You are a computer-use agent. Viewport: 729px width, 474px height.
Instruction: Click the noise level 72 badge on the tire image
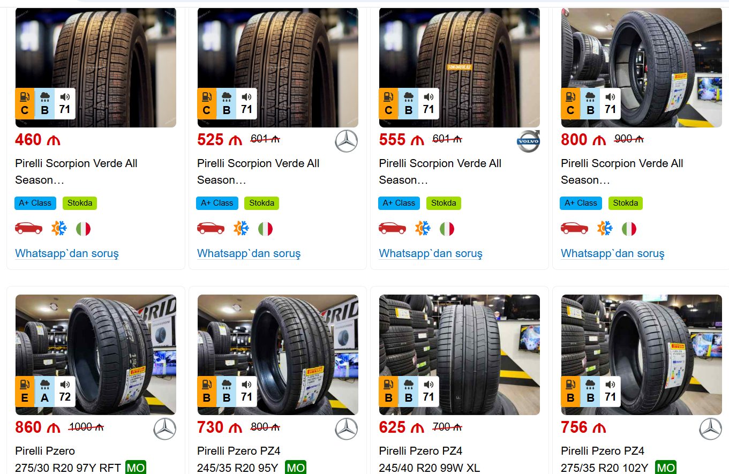[65, 392]
